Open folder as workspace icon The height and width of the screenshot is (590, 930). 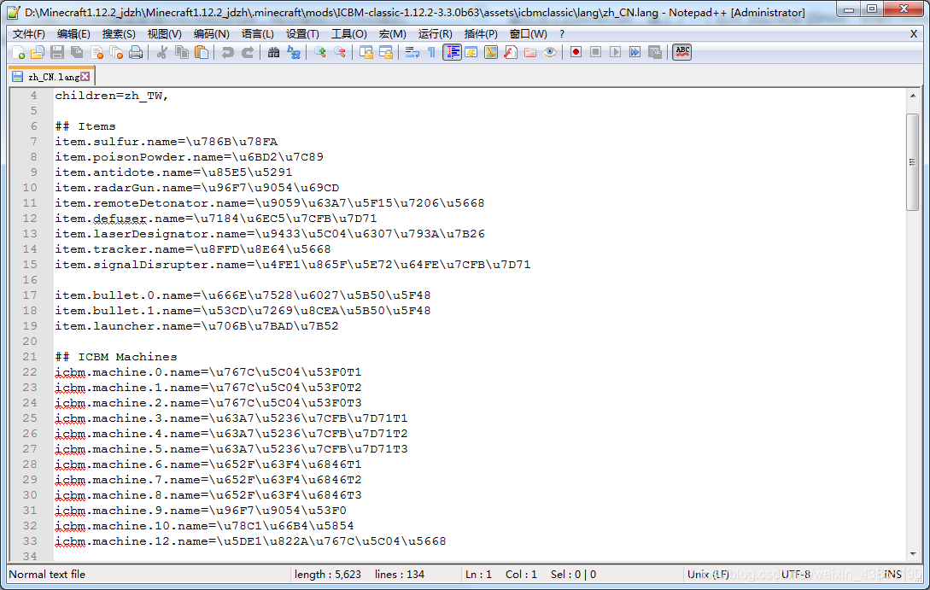coord(530,53)
